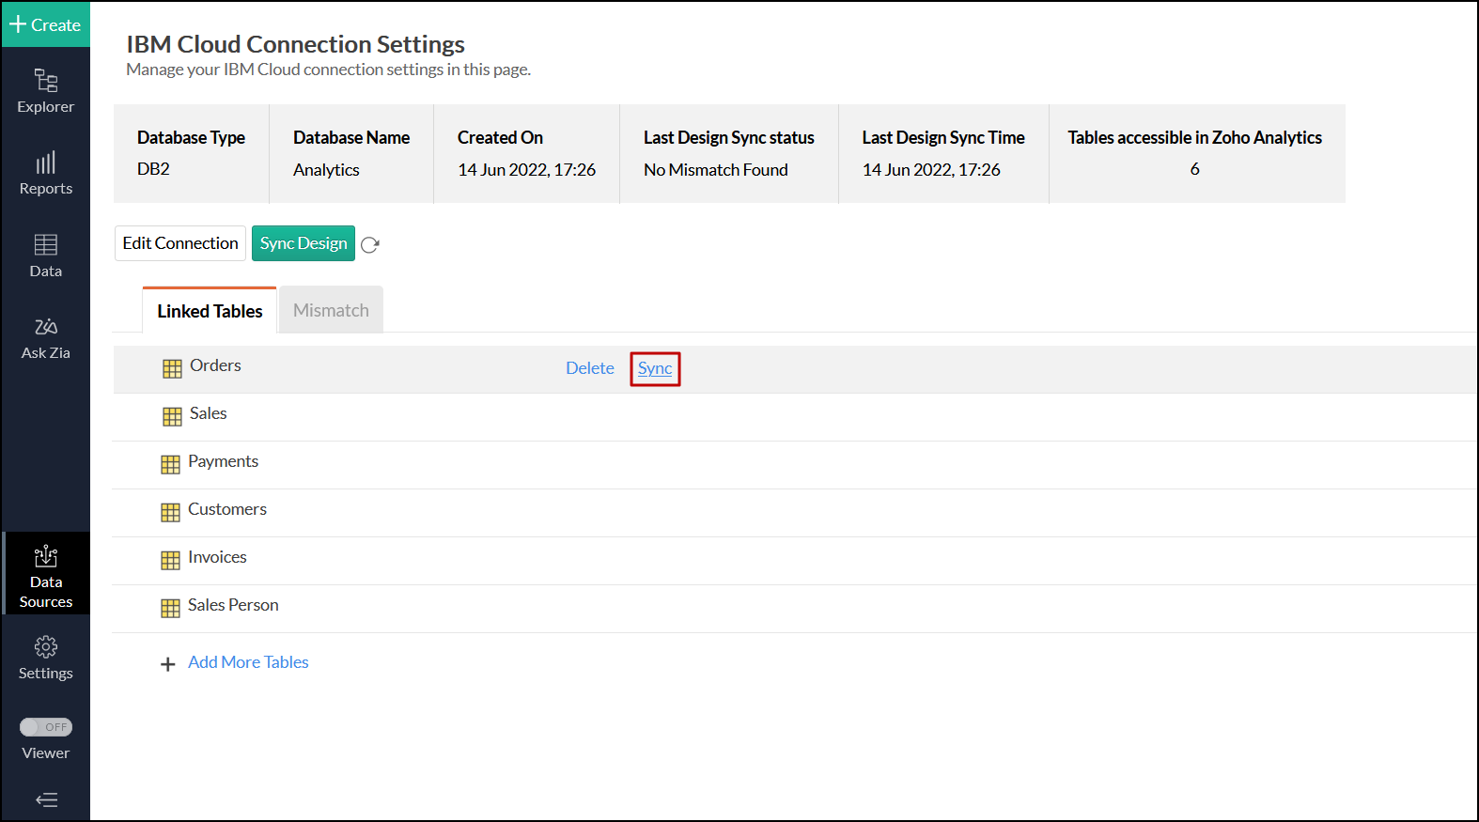
Task: Open the Explorer panel icon
Action: [45, 81]
